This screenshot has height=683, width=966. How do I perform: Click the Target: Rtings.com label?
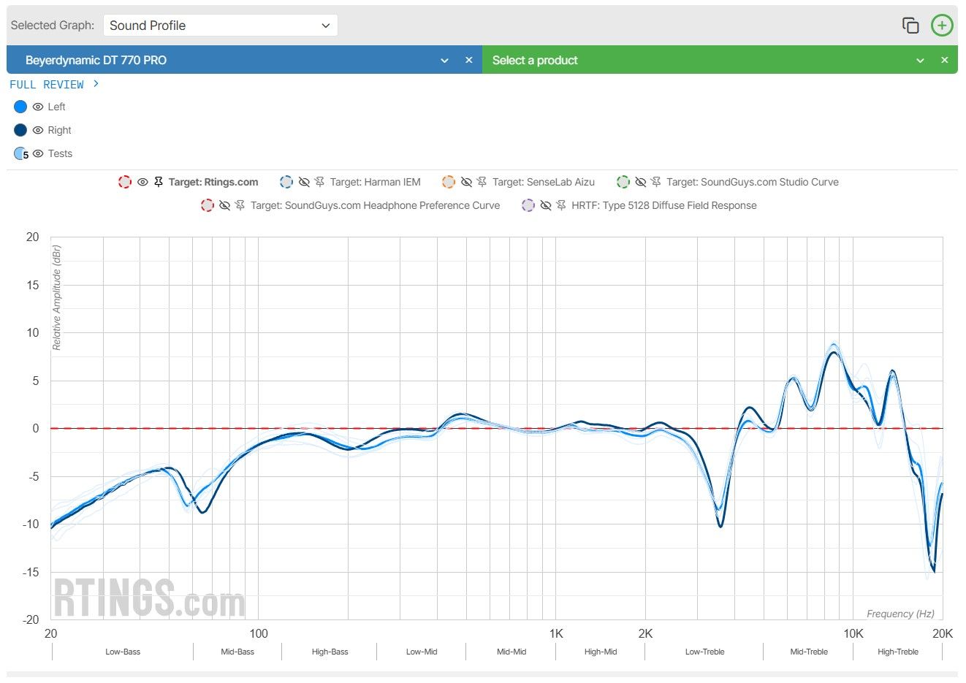tap(213, 182)
